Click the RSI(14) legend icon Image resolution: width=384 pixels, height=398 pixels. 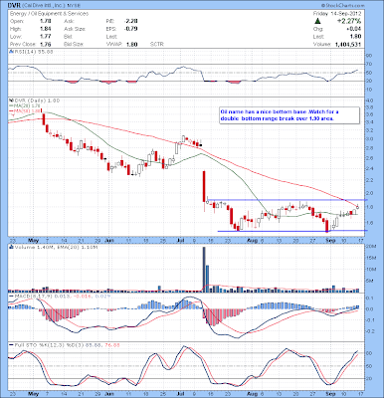tap(10, 52)
